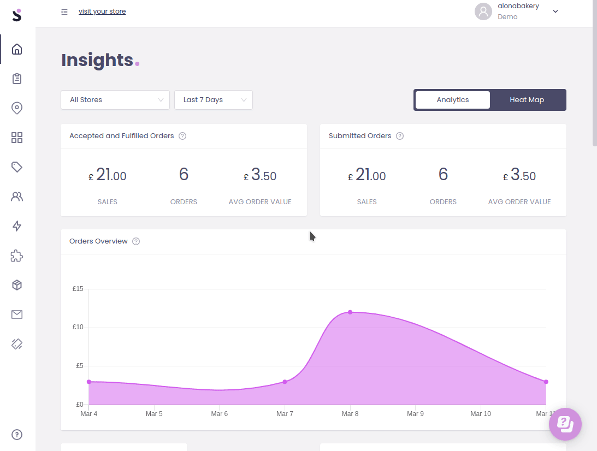Open the grid catalog icon in sidebar
The image size is (597, 451).
coord(17,138)
